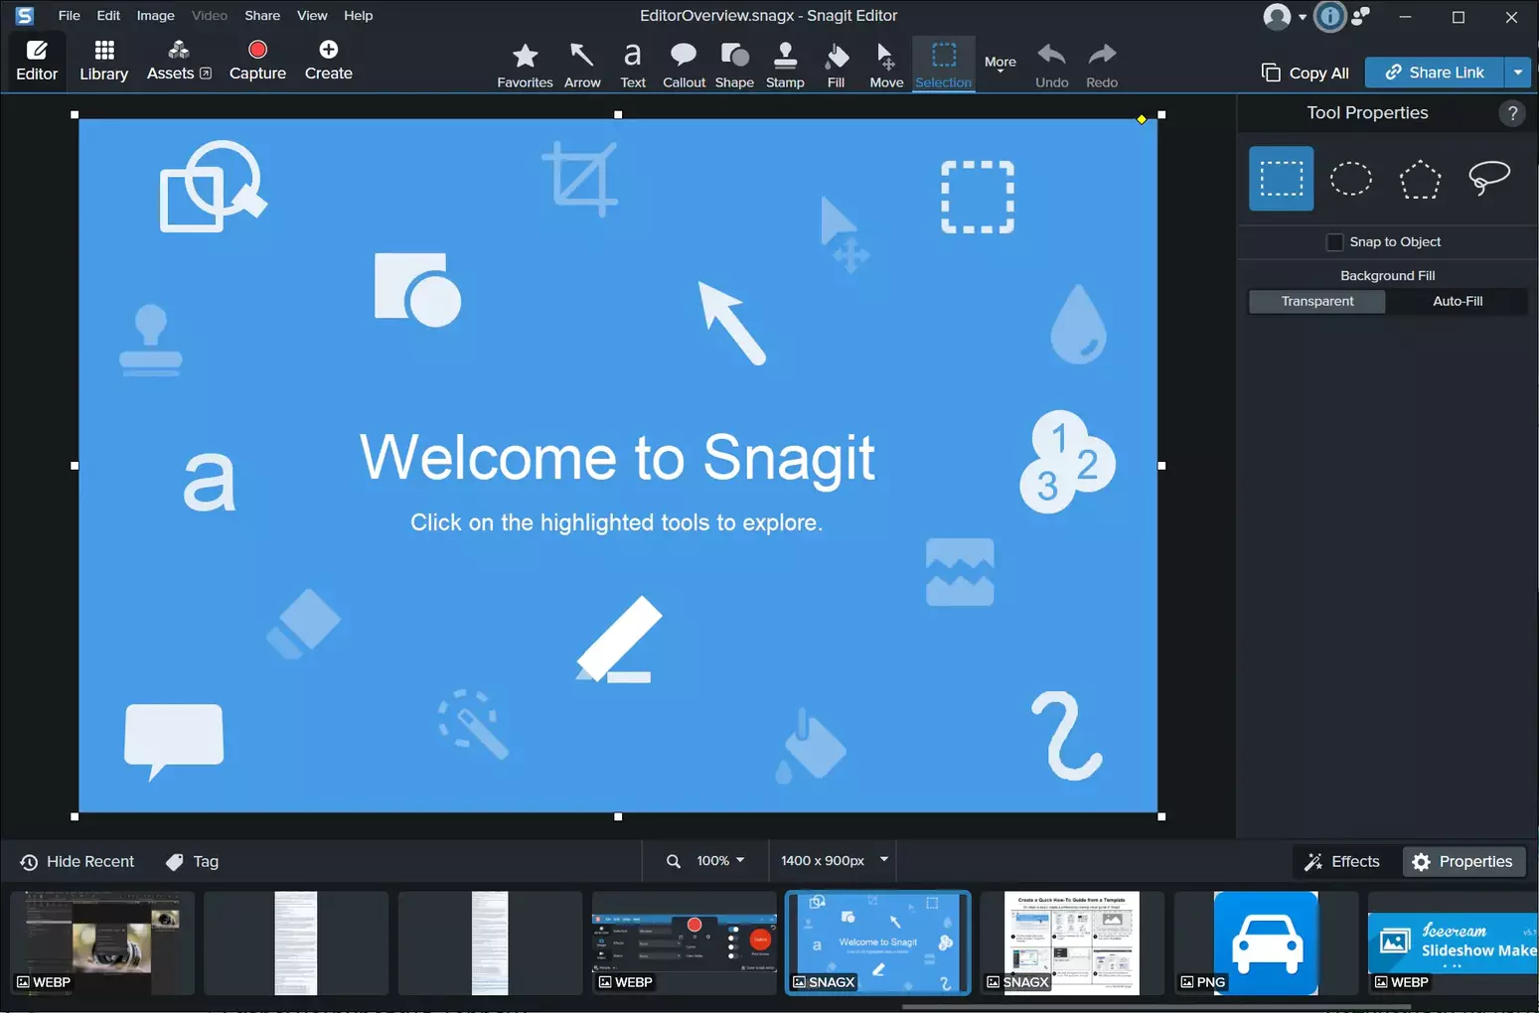
Task: Open the Share Link dropdown arrow
Action: [x=1517, y=72]
